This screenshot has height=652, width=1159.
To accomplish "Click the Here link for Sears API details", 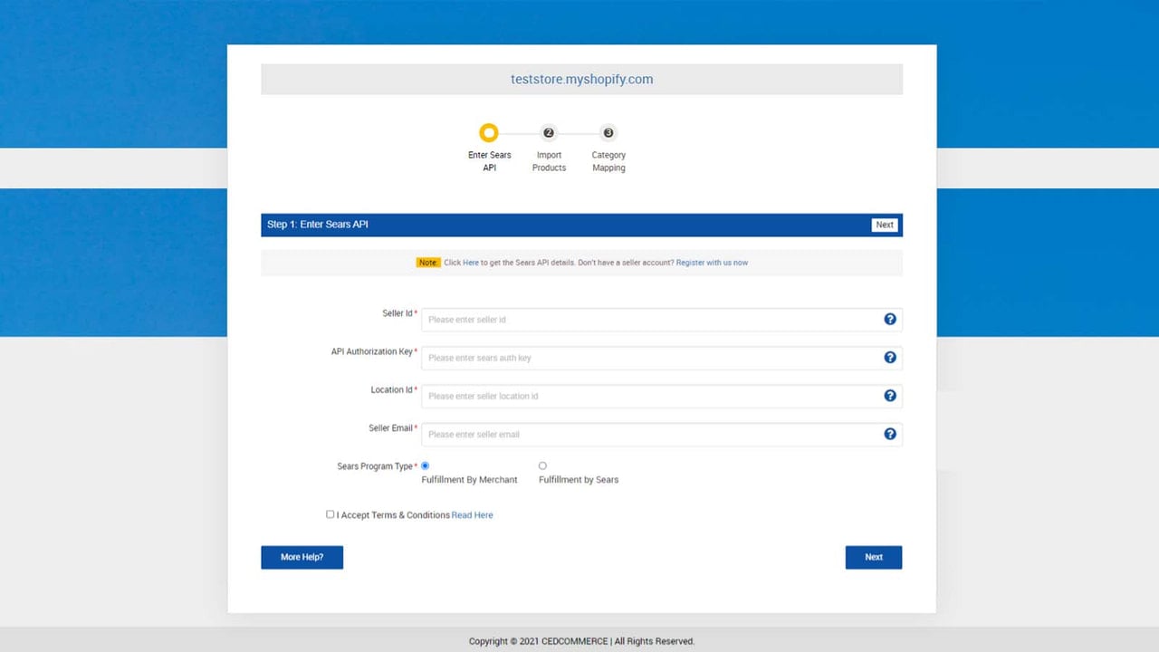I will (471, 263).
